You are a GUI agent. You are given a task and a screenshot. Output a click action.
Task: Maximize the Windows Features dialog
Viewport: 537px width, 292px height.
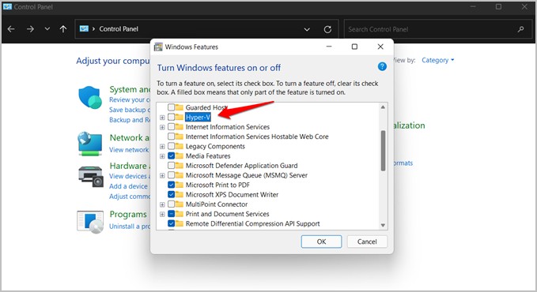tap(354, 47)
